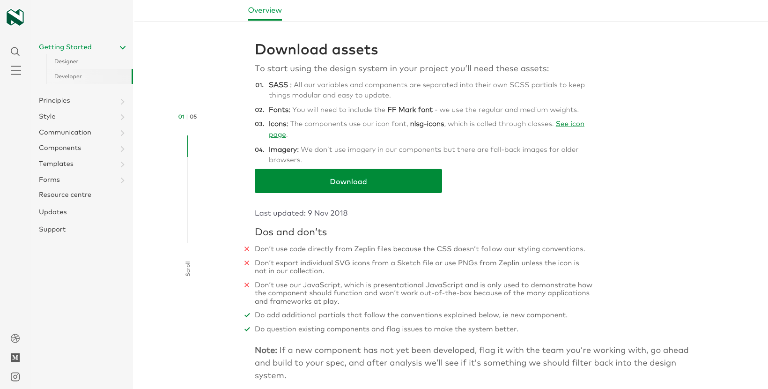Viewport: 768px width, 389px height.
Task: Follow the See icon page link
Action: click(x=569, y=124)
